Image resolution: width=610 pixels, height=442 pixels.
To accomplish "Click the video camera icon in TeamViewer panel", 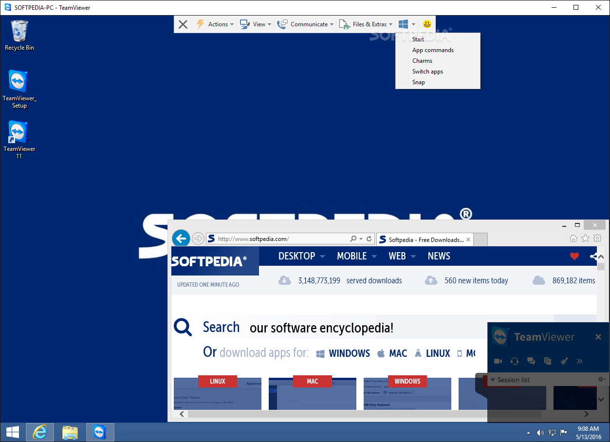I will click(498, 361).
